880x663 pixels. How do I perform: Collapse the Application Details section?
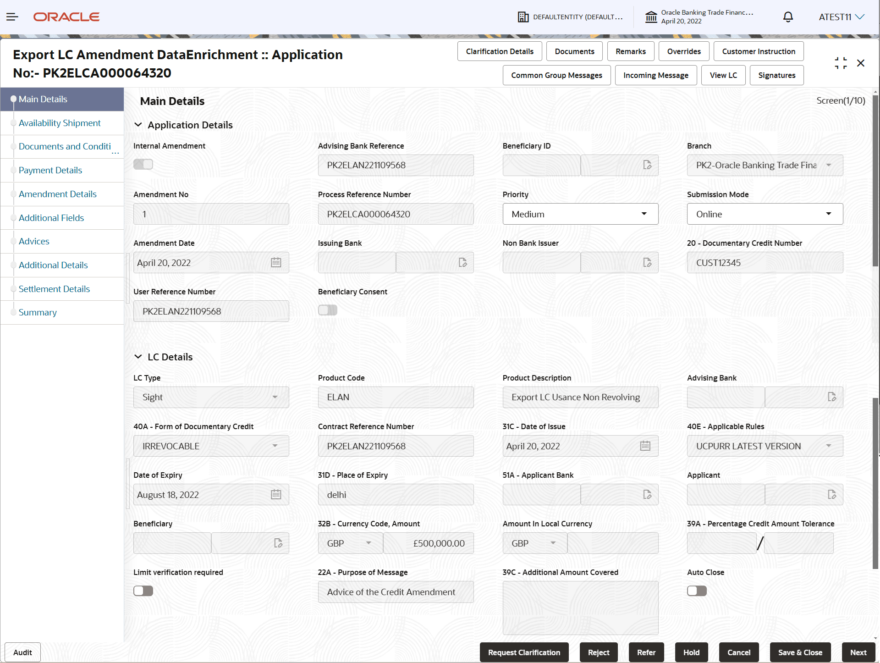click(x=138, y=125)
